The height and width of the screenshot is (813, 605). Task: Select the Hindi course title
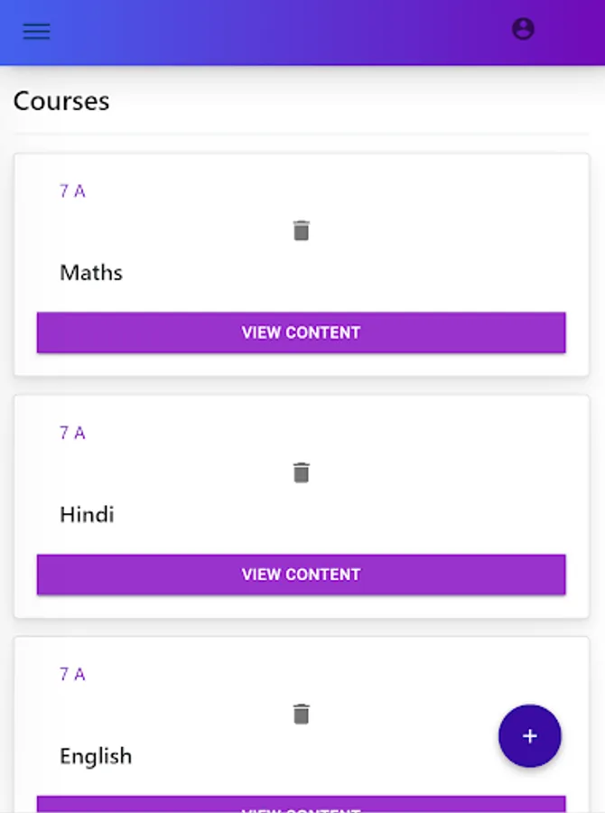87,515
